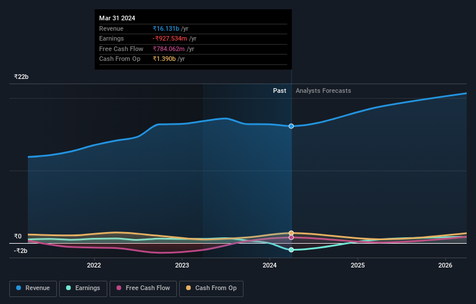The width and height of the screenshot is (476, 304).
Task: Click the pink Free Cash Flow data point
Action: [x=291, y=237]
